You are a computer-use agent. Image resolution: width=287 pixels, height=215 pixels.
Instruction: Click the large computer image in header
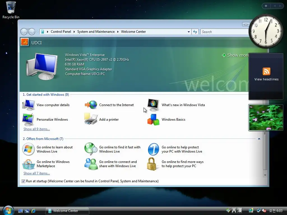pyautogui.click(x=42, y=67)
